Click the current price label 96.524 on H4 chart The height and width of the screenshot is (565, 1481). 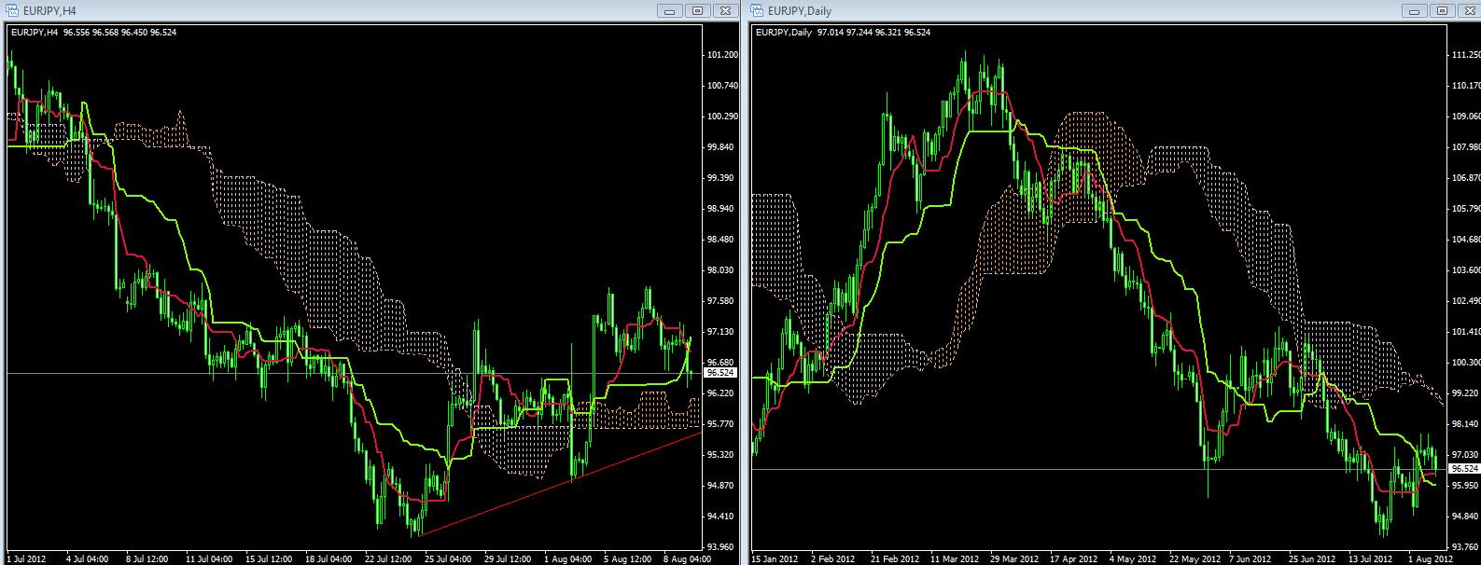point(721,373)
